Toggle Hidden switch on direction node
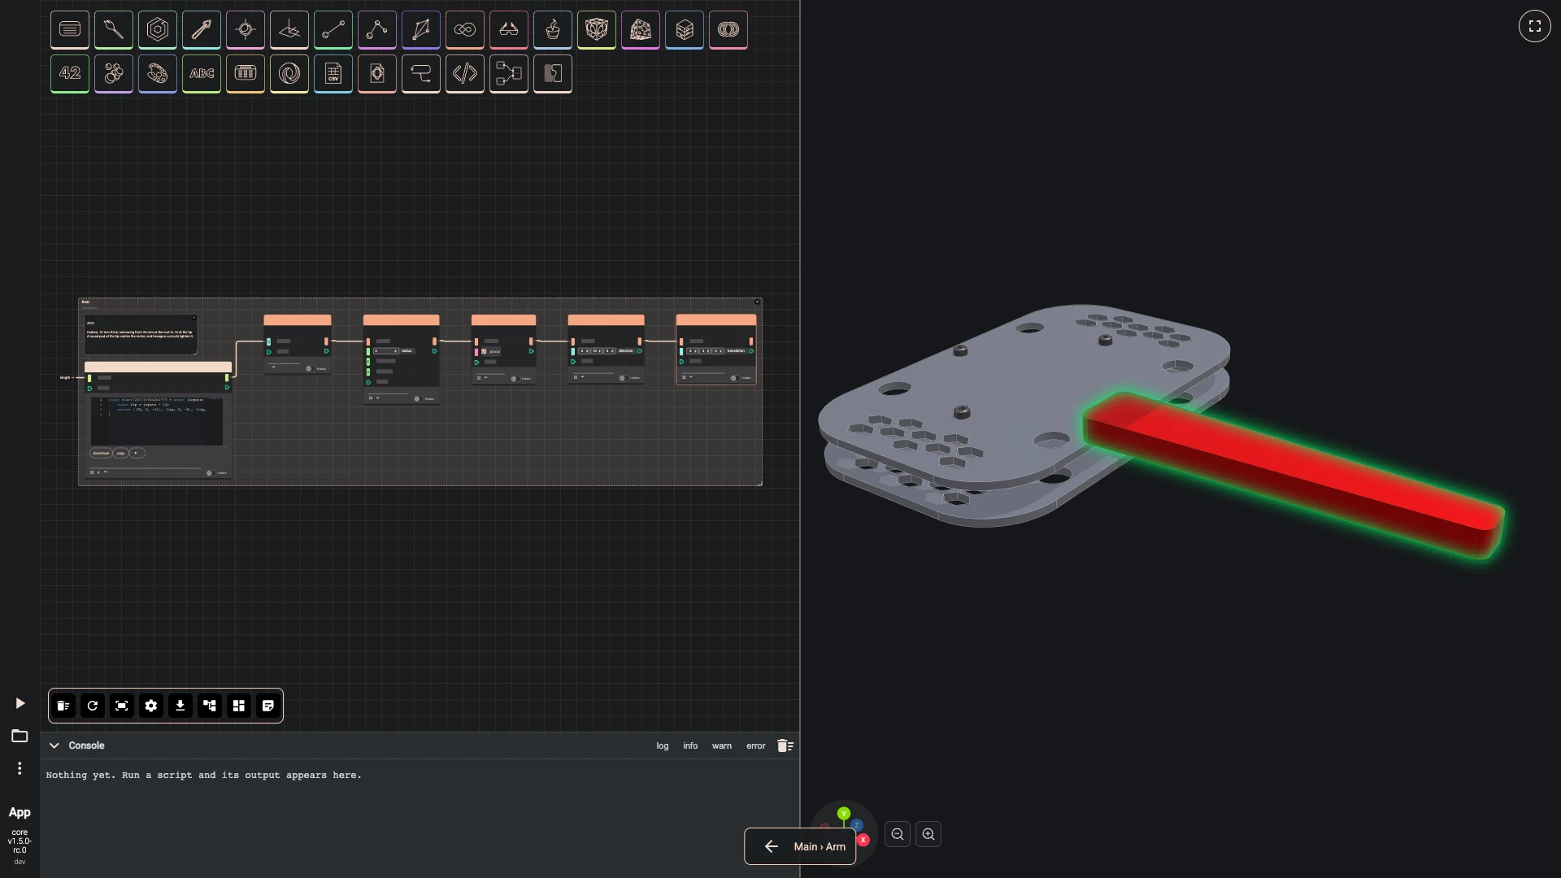The width and height of the screenshot is (1561, 878). (624, 378)
